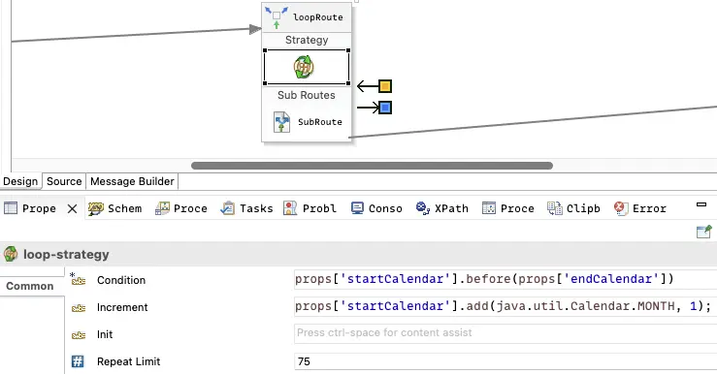717x374 pixels.
Task: Open the Schema view tab
Action: (x=114, y=208)
